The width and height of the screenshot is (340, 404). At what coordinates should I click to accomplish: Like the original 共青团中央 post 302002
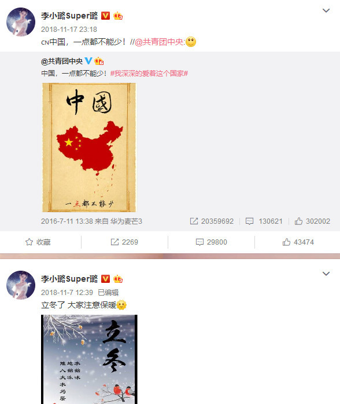(298, 221)
